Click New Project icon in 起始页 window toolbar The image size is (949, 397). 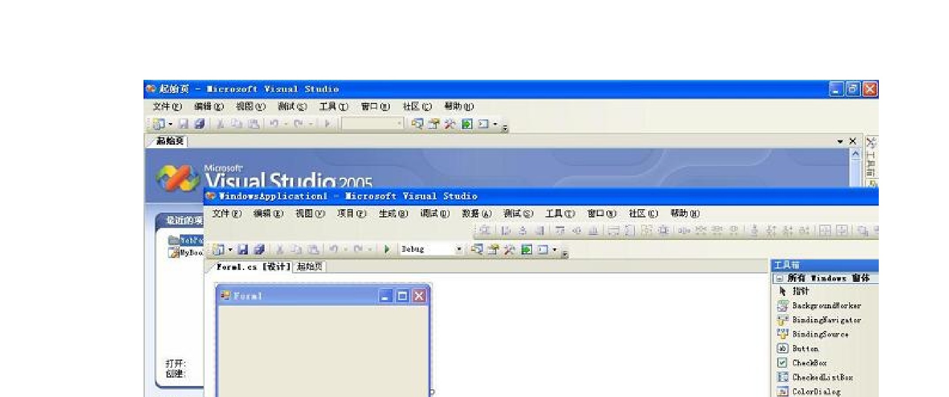159,124
